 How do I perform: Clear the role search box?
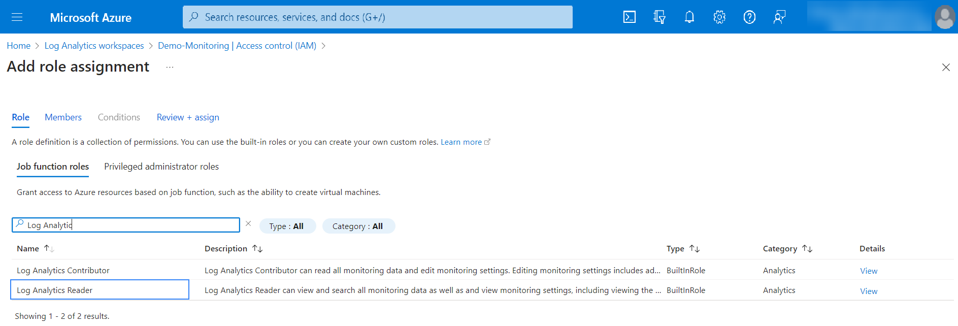click(248, 223)
